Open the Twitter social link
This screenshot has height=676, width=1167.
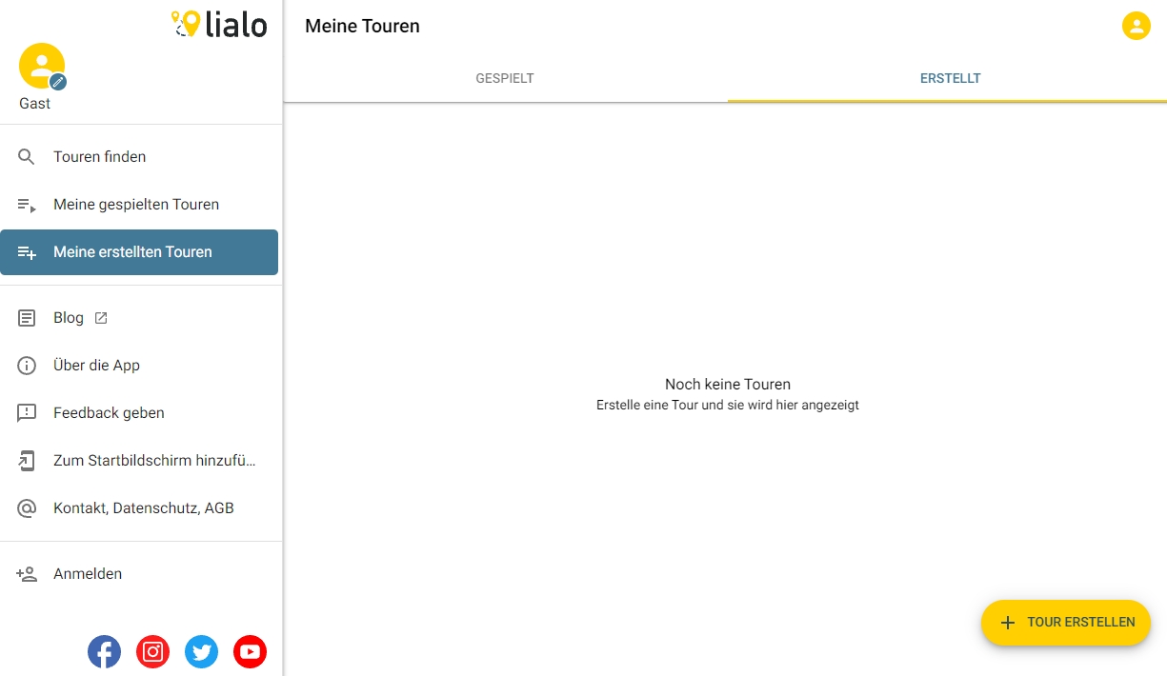(201, 651)
